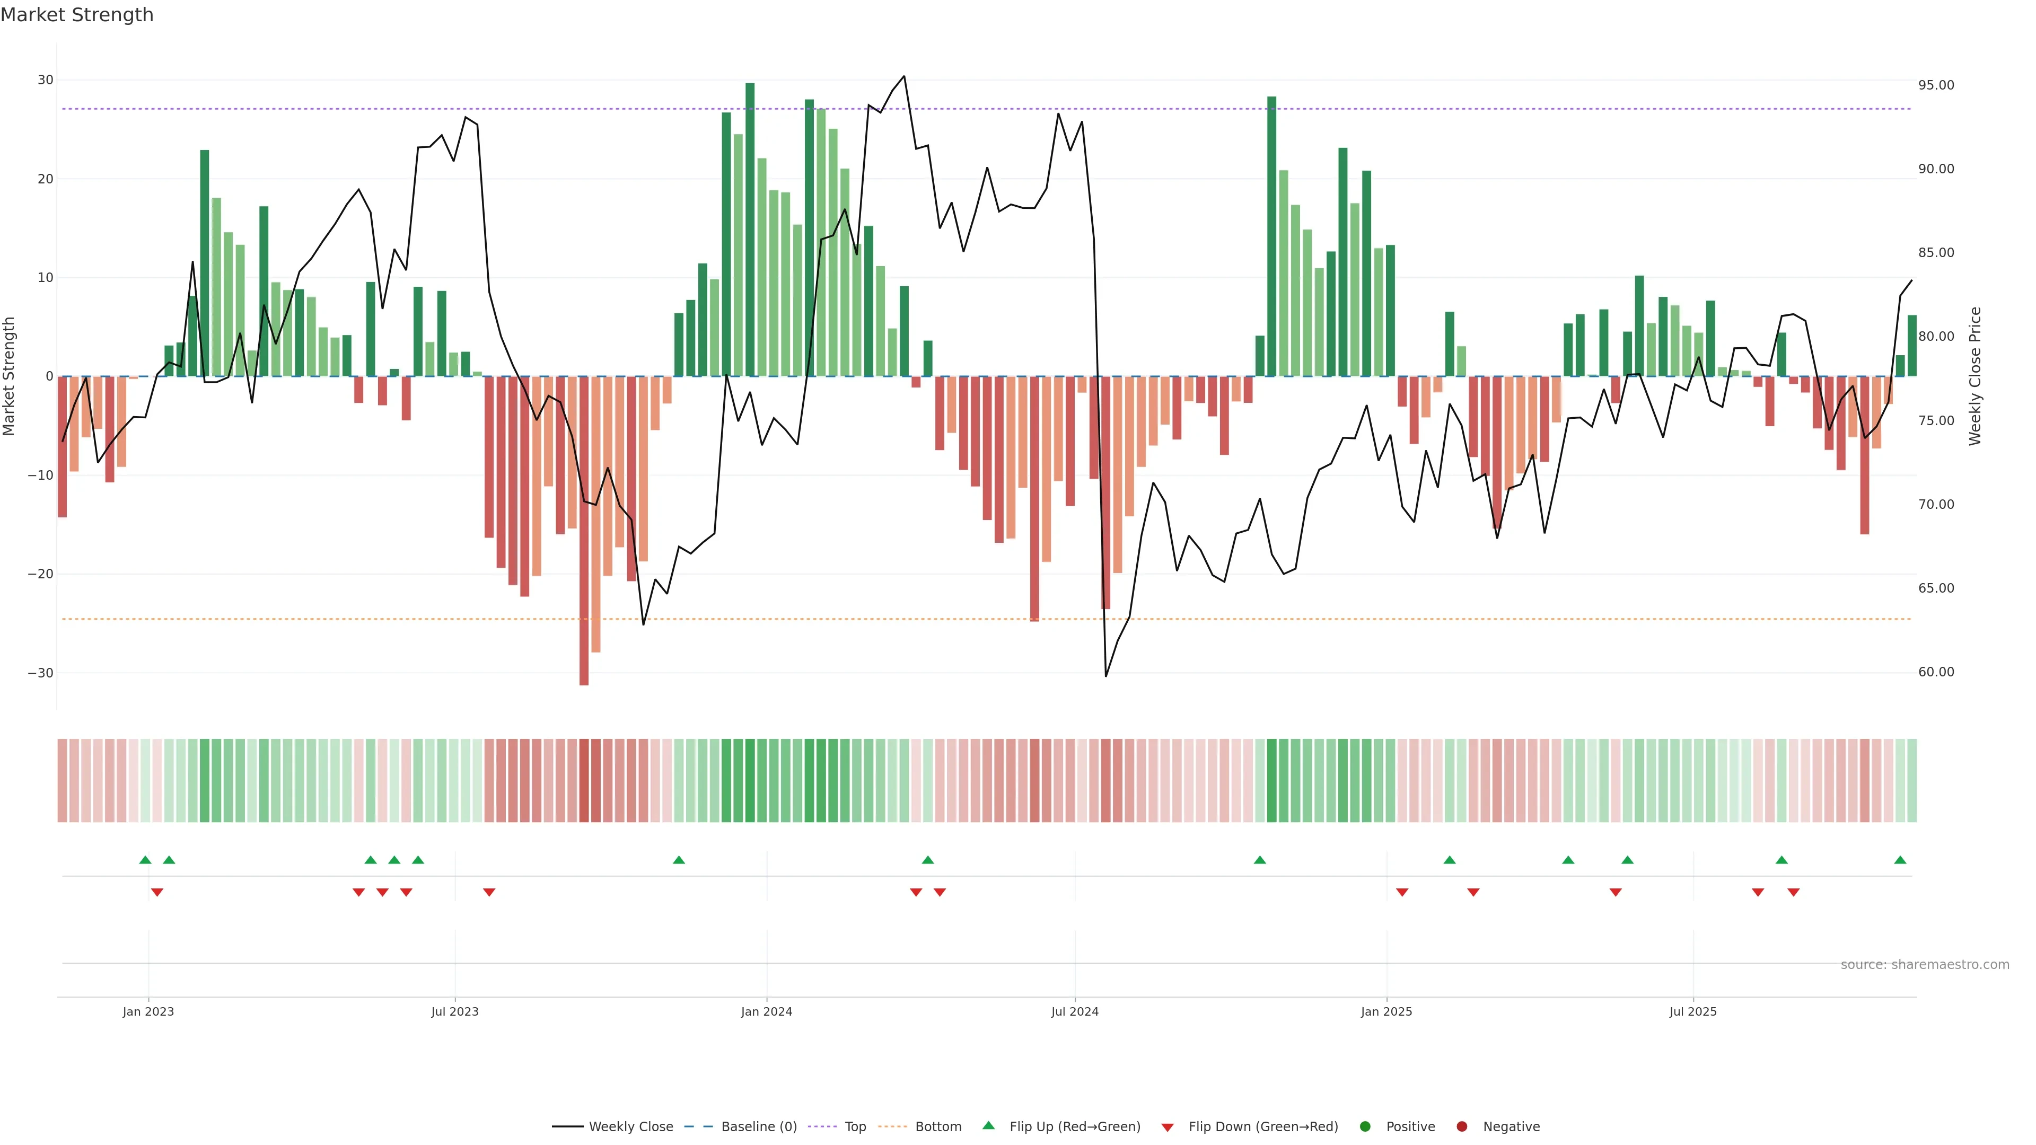Click the flip-up triangle just before Jan 2024
The width and height of the screenshot is (2036, 1145).
point(679,860)
